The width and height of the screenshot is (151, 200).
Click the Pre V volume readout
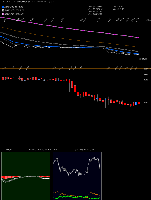coord(118,9)
